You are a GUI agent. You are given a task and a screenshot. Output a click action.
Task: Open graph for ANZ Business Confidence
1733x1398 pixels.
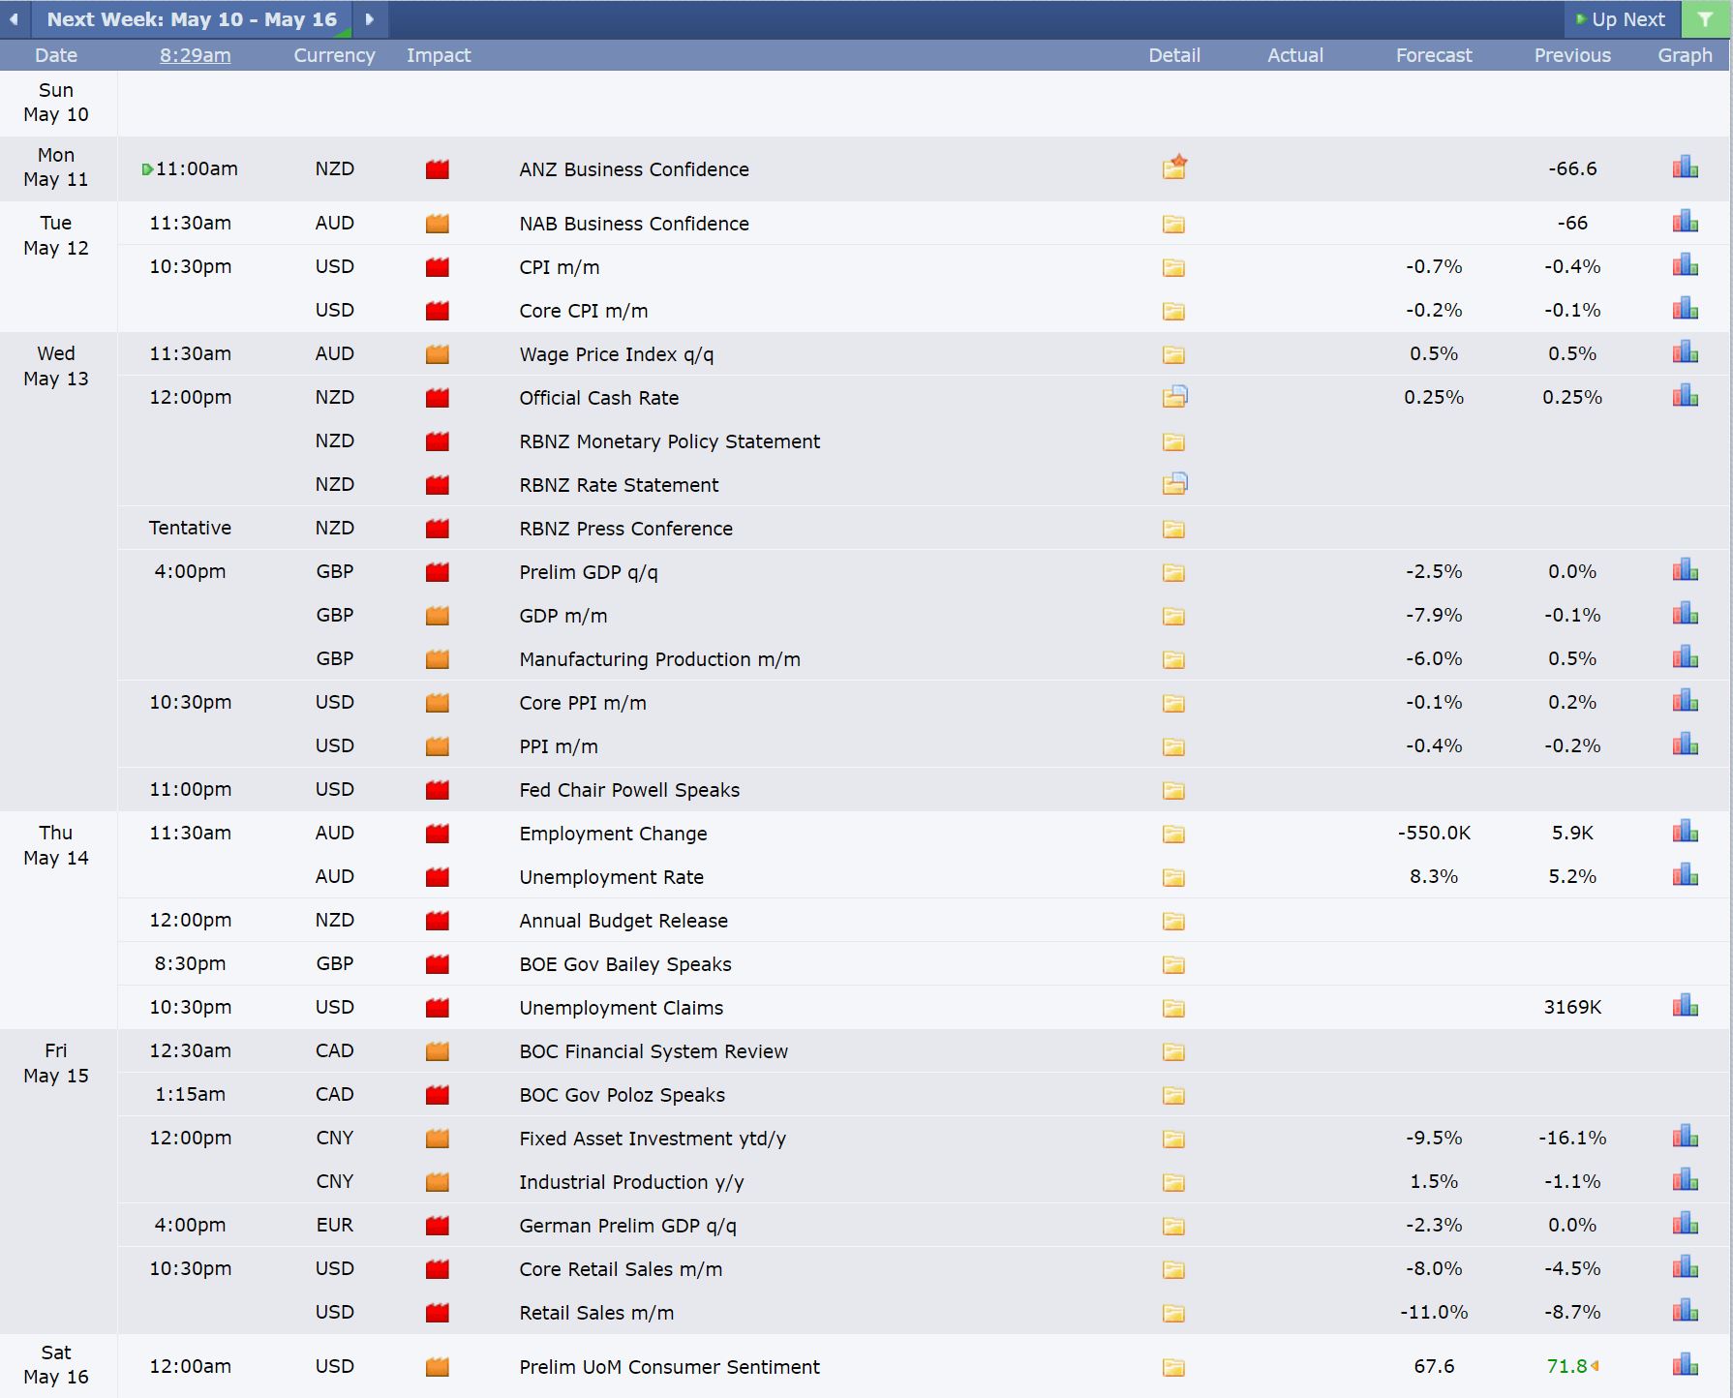click(x=1685, y=167)
